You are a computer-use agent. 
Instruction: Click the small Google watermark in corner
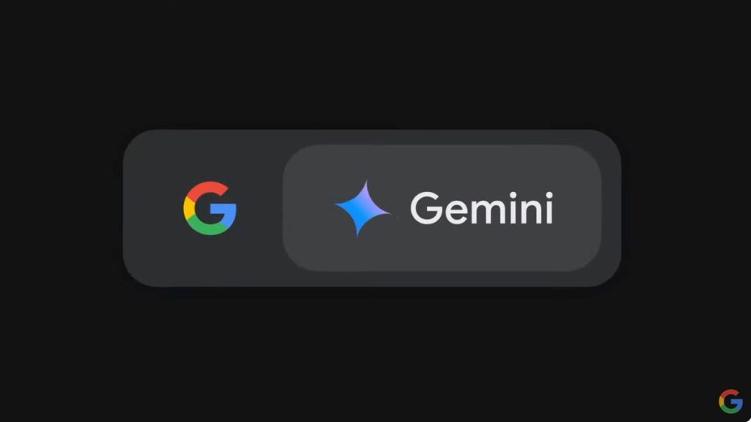coord(730,401)
